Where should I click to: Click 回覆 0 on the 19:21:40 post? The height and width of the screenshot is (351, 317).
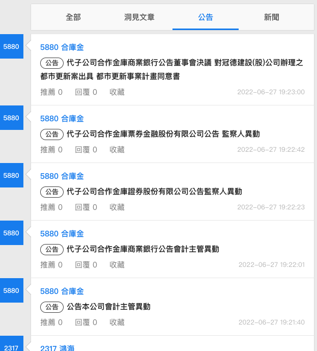[x=86, y=322]
